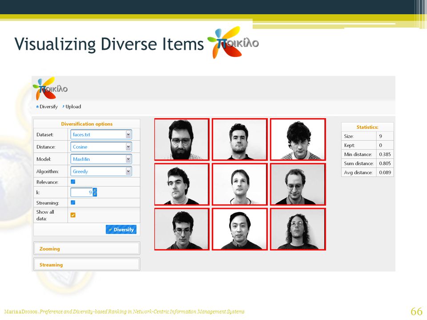This screenshot has height=320, width=427.
Task: Select the bottom row middle face thumbnail
Action: click(x=240, y=229)
